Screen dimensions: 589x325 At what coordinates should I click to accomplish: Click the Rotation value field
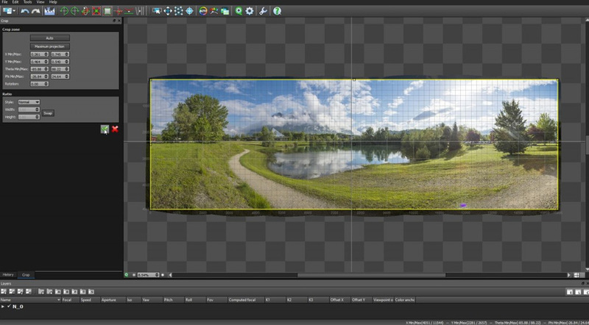click(40, 84)
